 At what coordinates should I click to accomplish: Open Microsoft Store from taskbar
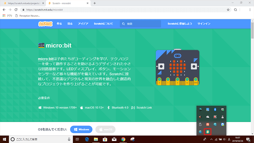pos(105,139)
